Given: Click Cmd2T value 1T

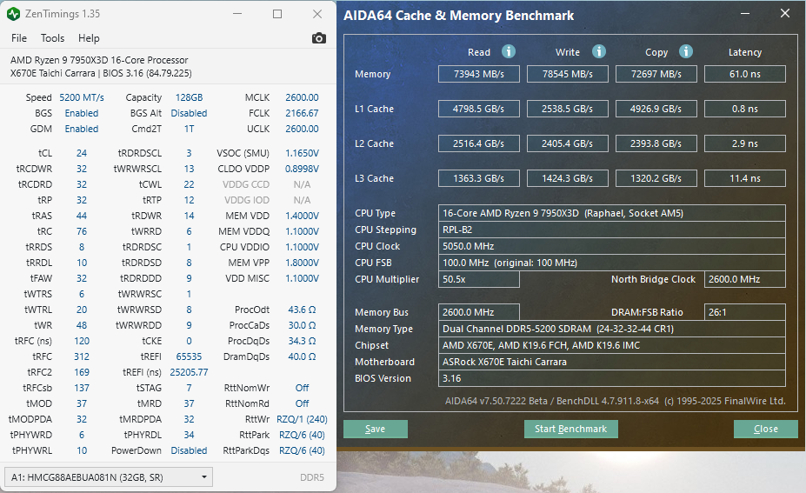Looking at the screenshot, I should (190, 129).
